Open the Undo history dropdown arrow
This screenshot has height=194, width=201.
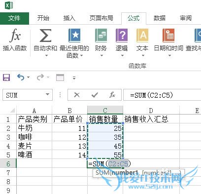[x=29, y=77]
